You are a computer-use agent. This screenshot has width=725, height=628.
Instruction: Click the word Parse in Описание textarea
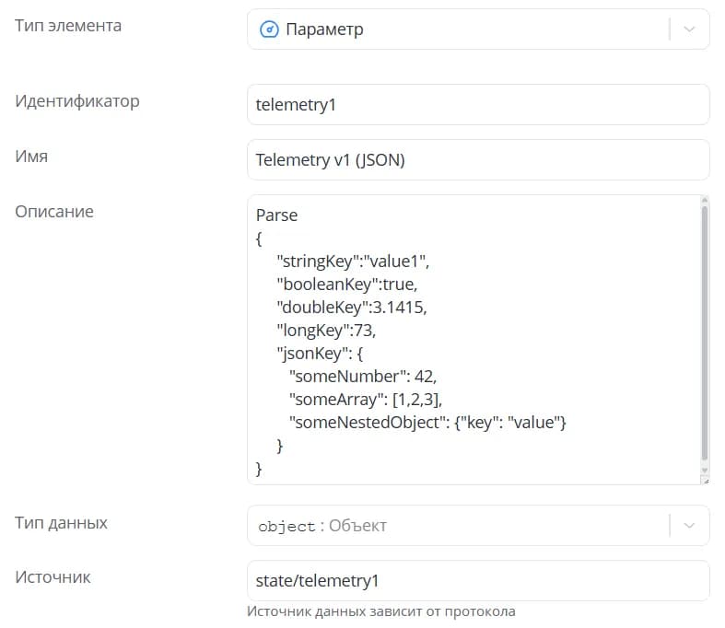tap(276, 215)
